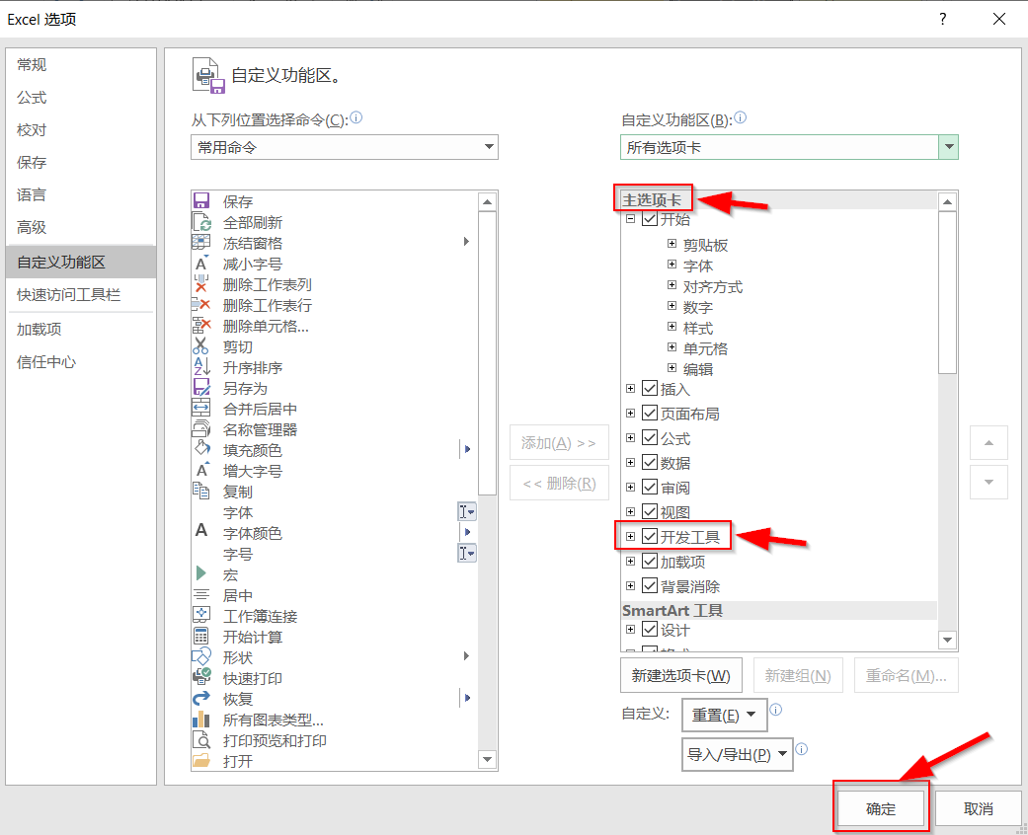Select the 全部刷新 refresh icon
This screenshot has width=1028, height=835.
point(201,221)
